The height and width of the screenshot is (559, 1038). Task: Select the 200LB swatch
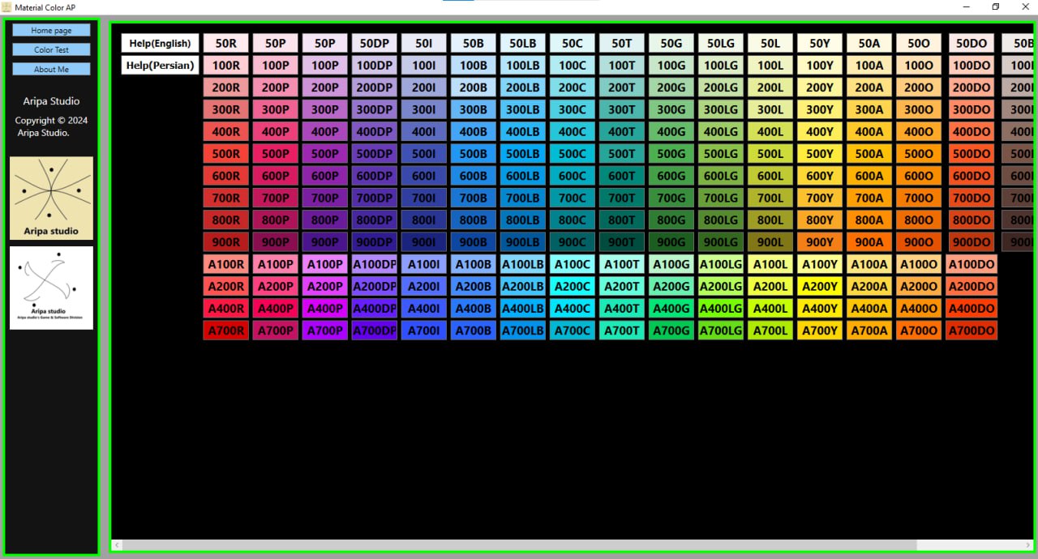pyautogui.click(x=523, y=87)
